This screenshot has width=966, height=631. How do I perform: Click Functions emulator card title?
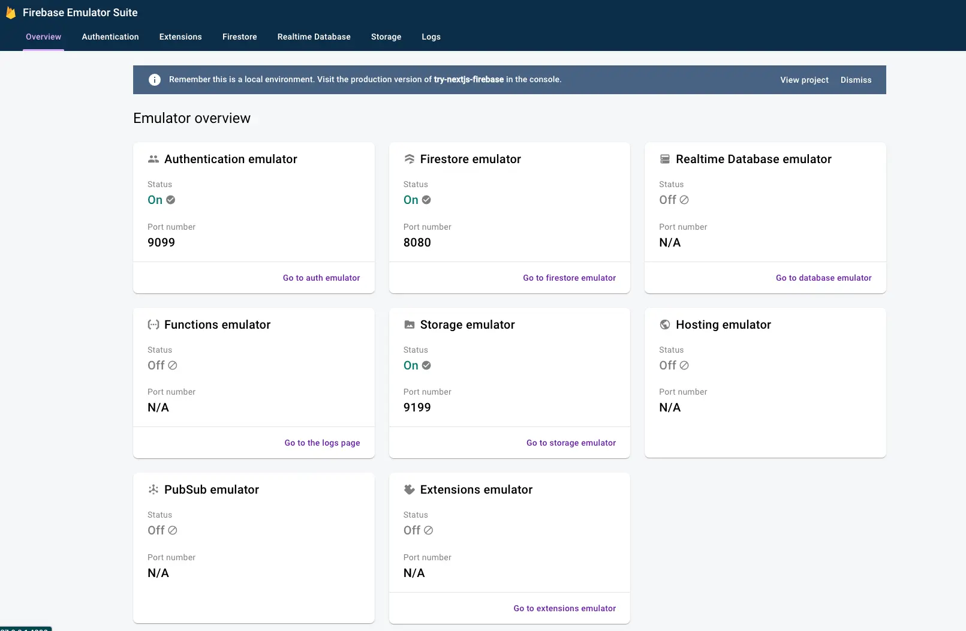[x=218, y=324]
